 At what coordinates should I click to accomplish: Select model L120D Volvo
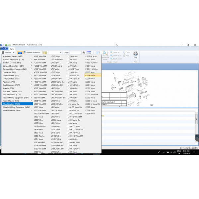[72, 56]
